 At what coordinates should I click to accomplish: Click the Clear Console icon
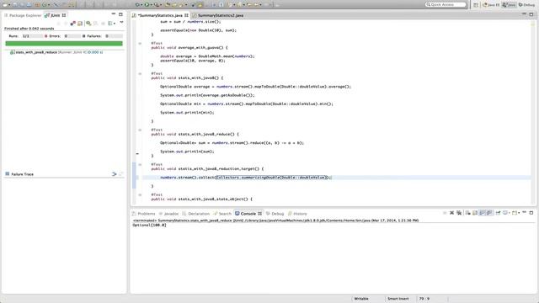[468, 213]
